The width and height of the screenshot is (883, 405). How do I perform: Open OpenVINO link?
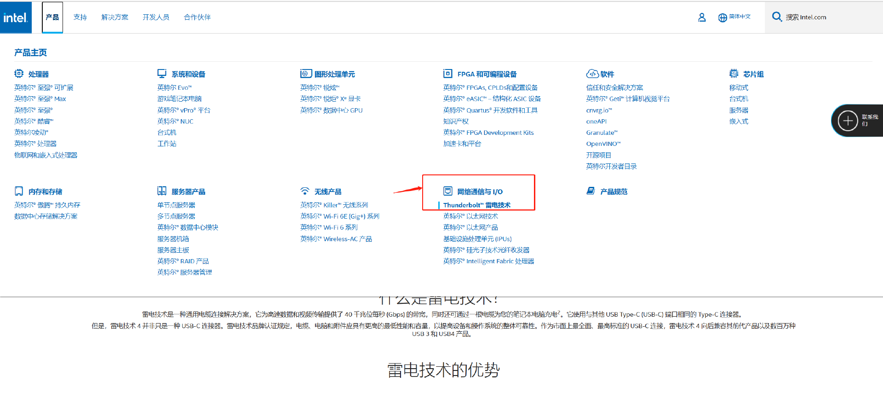pyautogui.click(x=603, y=144)
